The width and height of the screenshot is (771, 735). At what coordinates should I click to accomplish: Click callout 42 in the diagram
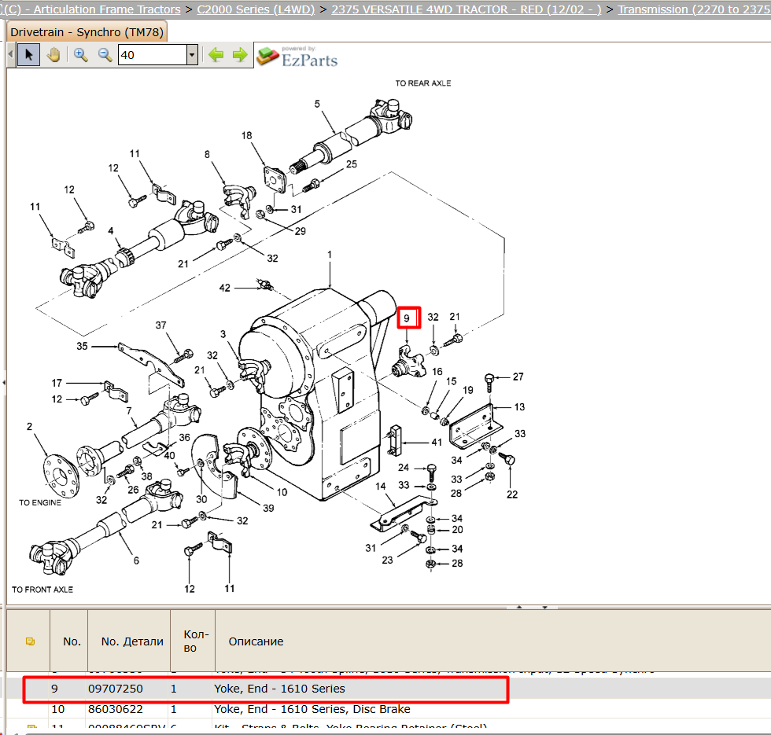[225, 288]
